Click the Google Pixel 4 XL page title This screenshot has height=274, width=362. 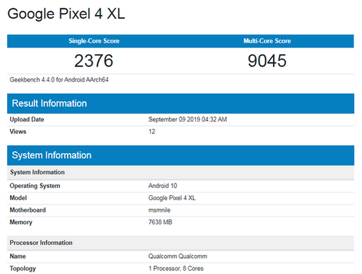pos(66,14)
